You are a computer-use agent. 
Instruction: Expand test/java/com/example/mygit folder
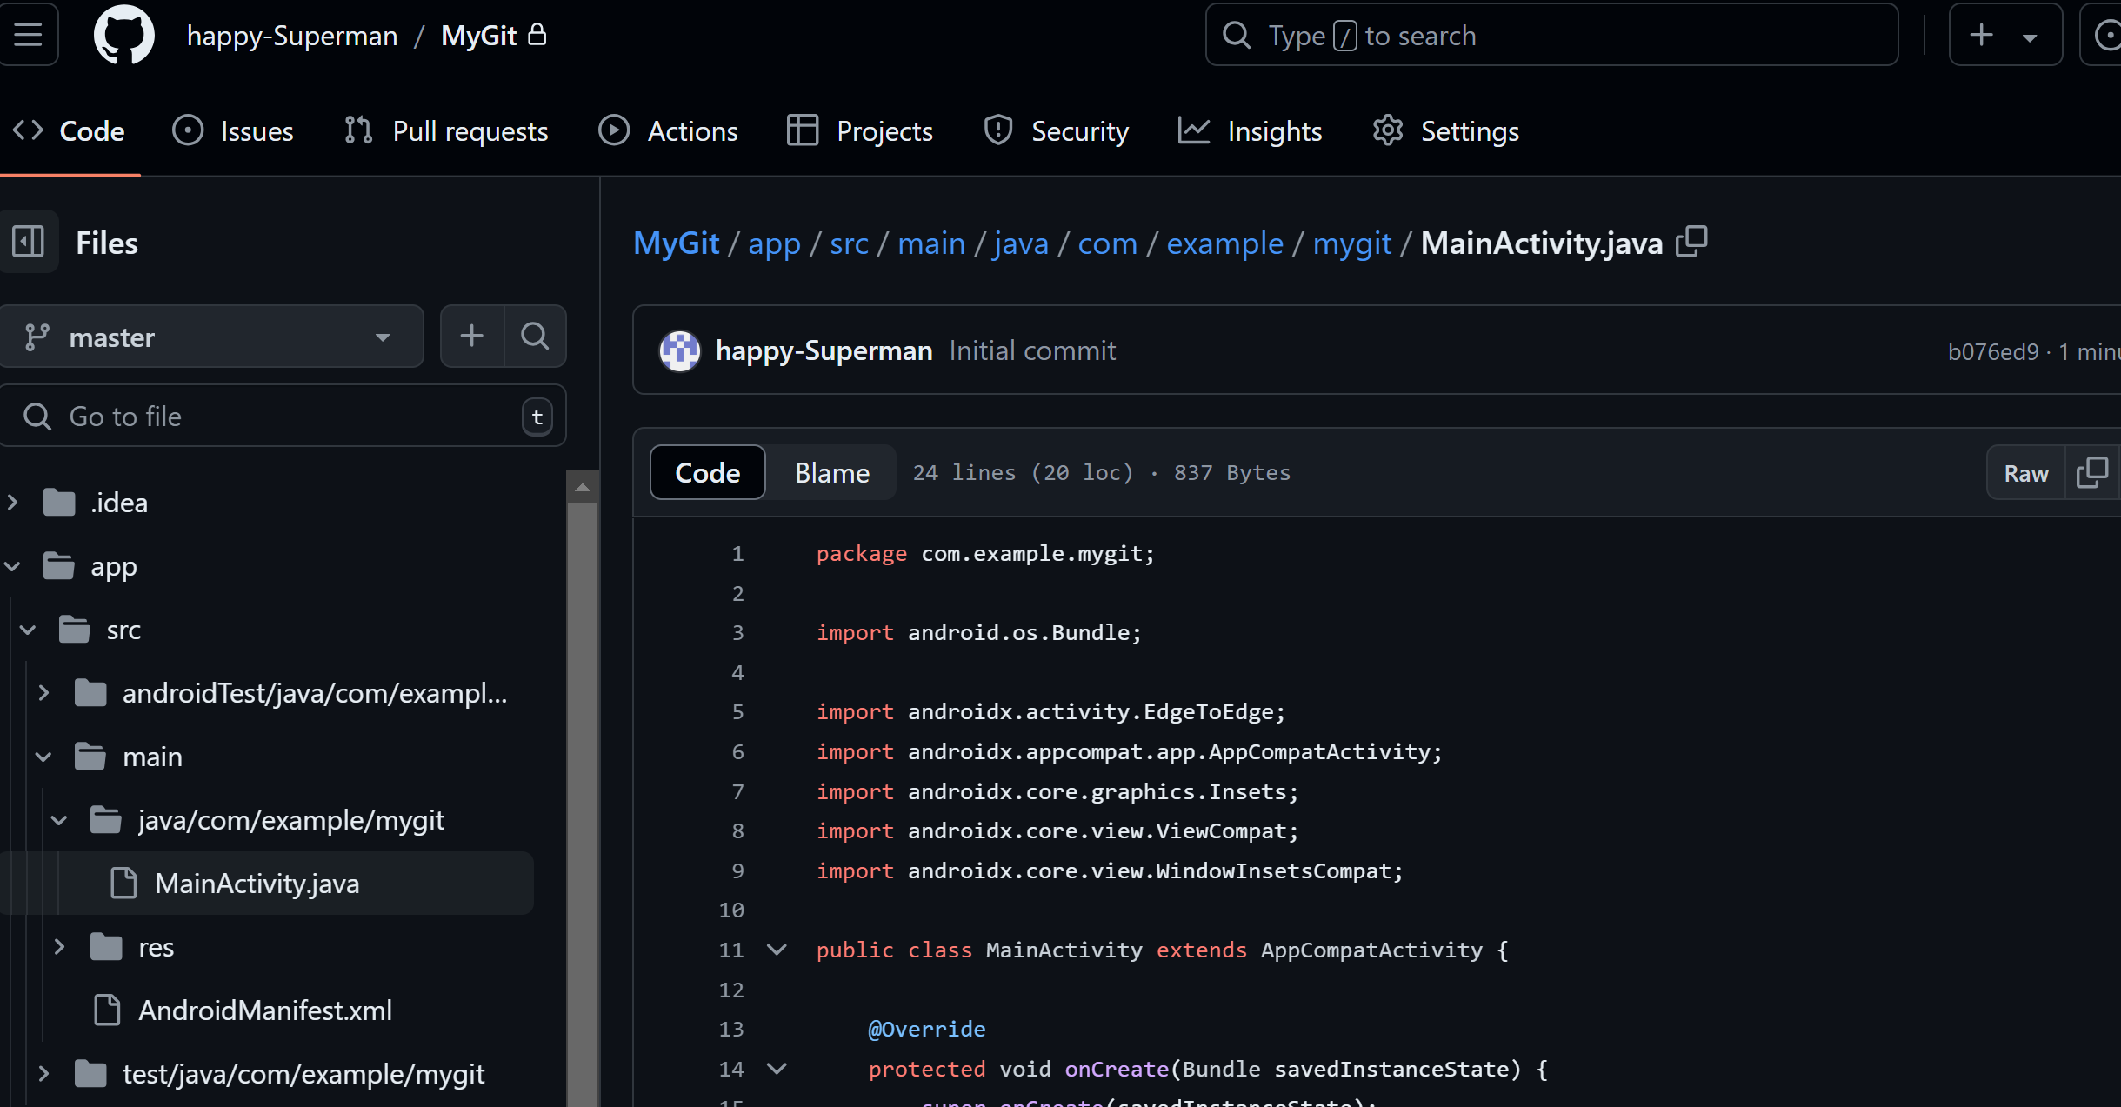tap(43, 1074)
